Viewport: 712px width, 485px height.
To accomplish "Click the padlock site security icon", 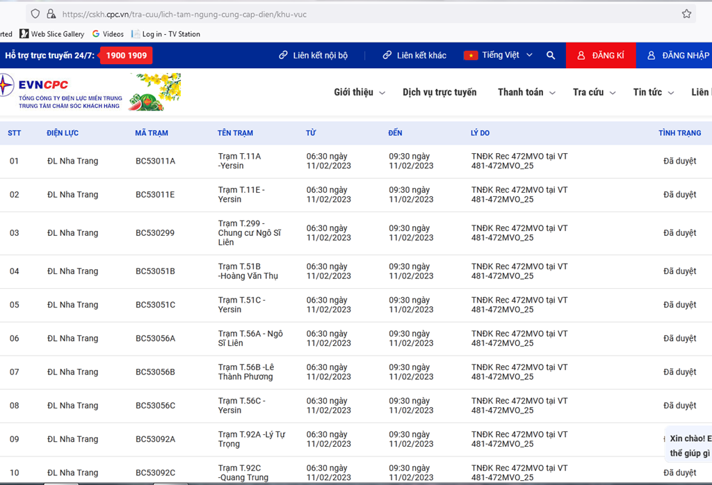I will pyautogui.click(x=51, y=14).
